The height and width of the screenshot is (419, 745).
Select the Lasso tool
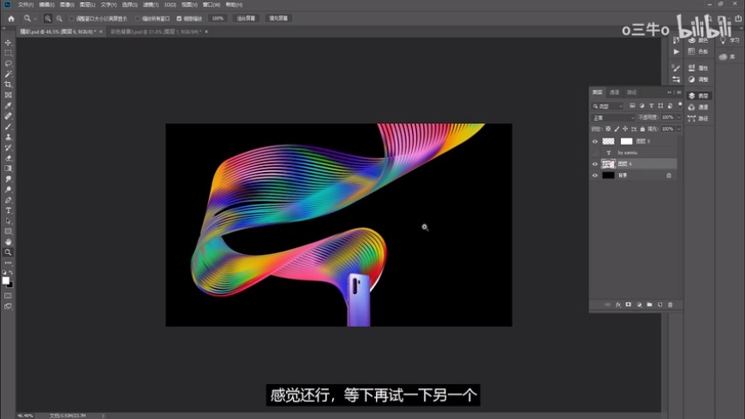click(8, 63)
